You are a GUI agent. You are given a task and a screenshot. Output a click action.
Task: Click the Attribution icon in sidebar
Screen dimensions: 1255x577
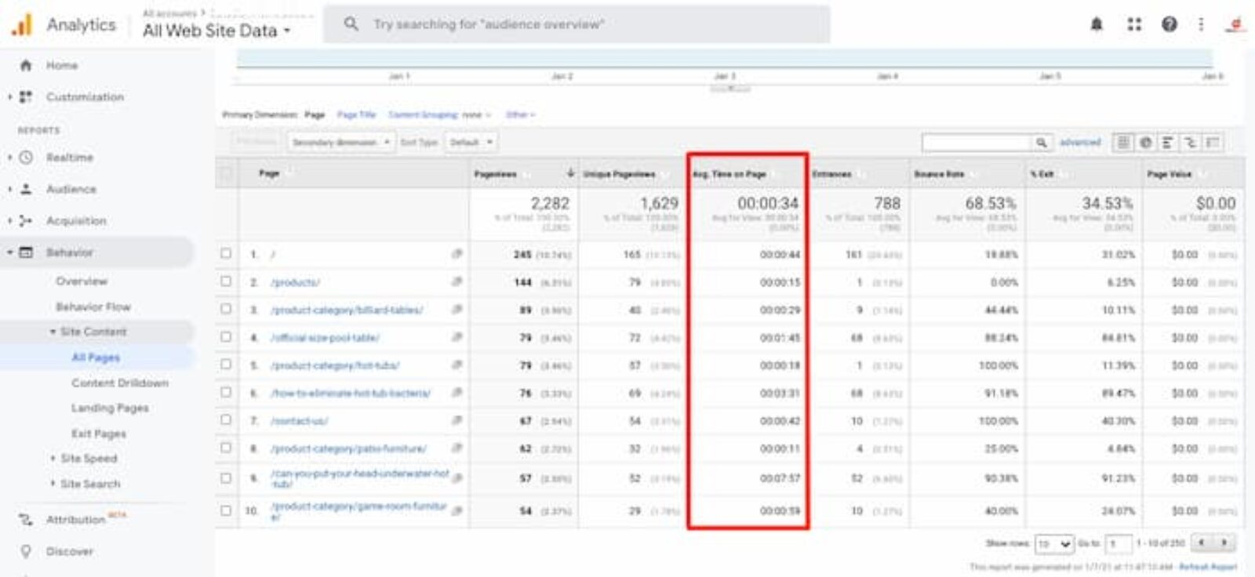click(26, 519)
